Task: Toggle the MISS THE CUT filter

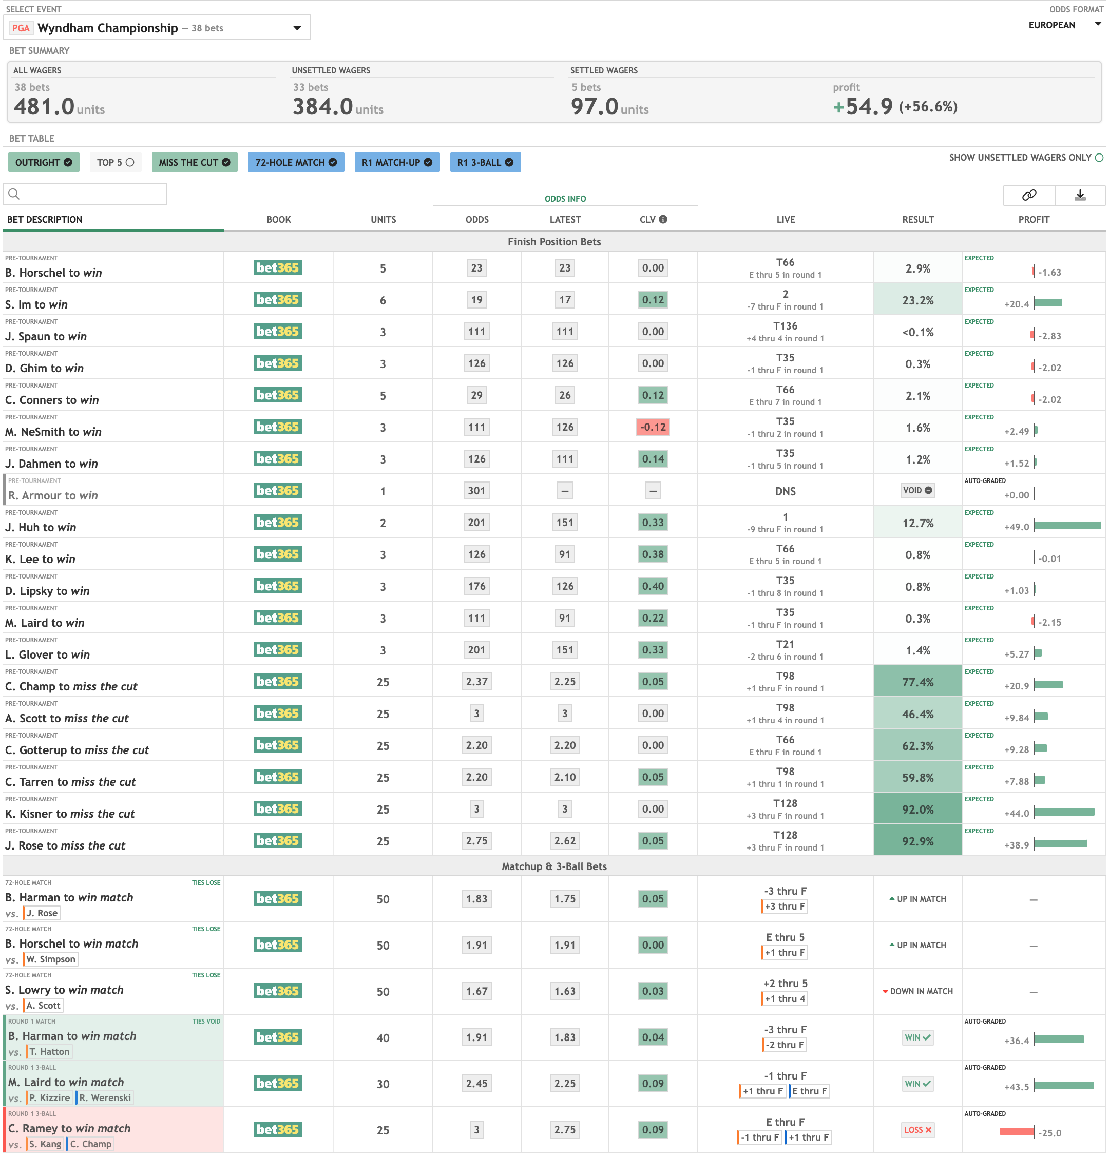Action: coord(194,162)
